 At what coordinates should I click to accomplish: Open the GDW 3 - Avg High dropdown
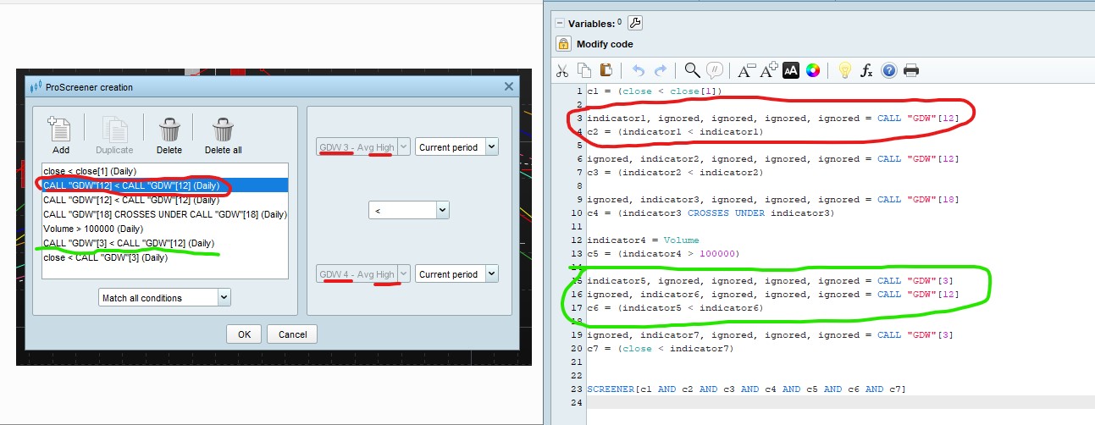(363, 146)
